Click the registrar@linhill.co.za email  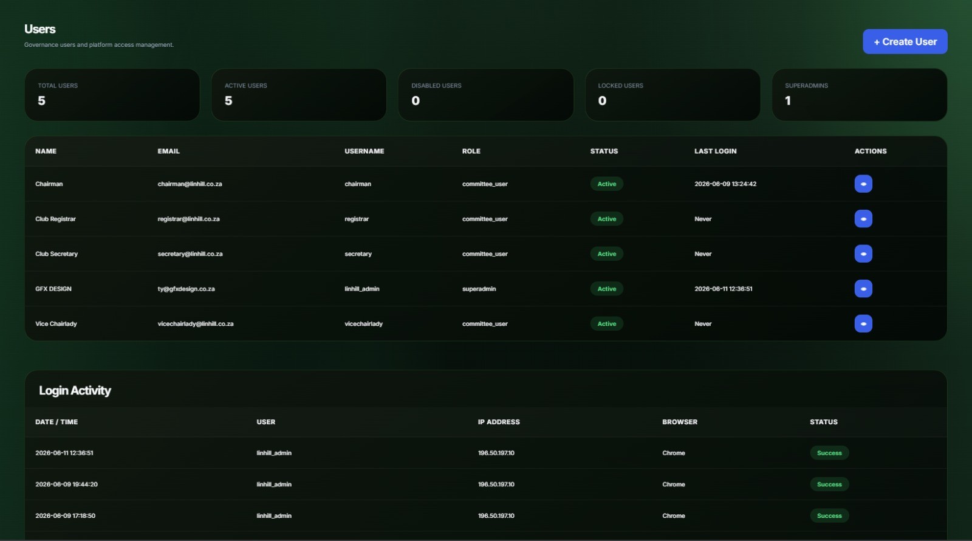pos(189,219)
